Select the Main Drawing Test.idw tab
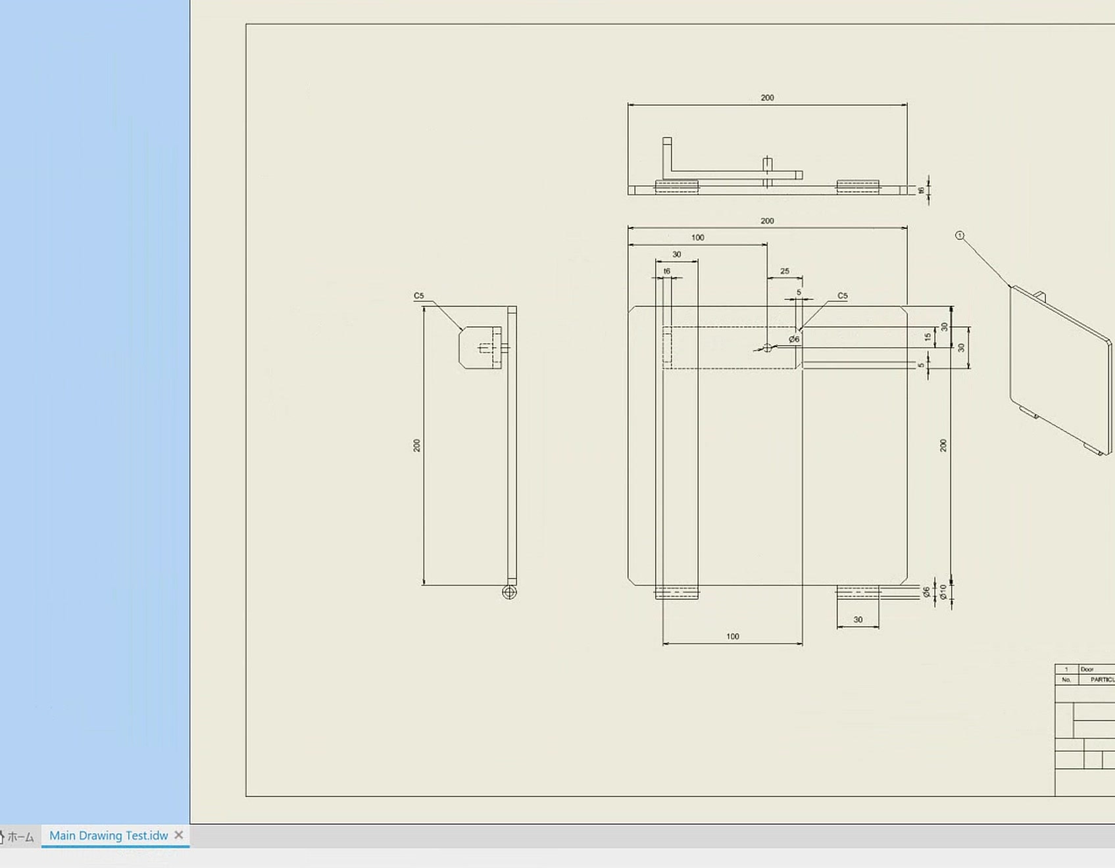Screen dimensions: 1115x868 point(109,836)
